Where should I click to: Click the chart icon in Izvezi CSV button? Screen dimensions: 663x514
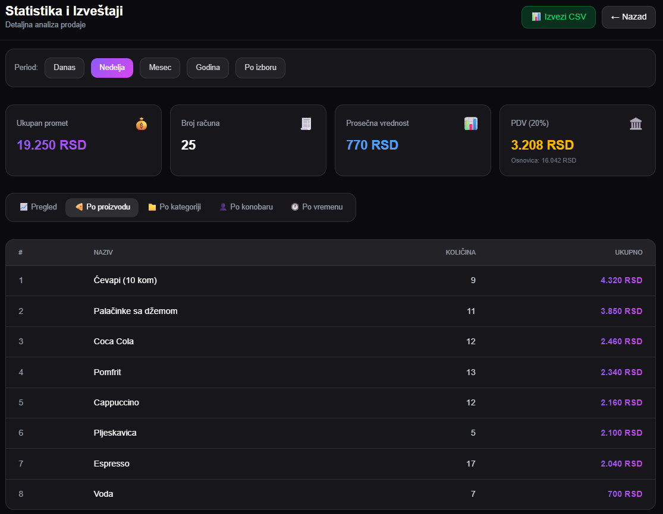(536, 17)
